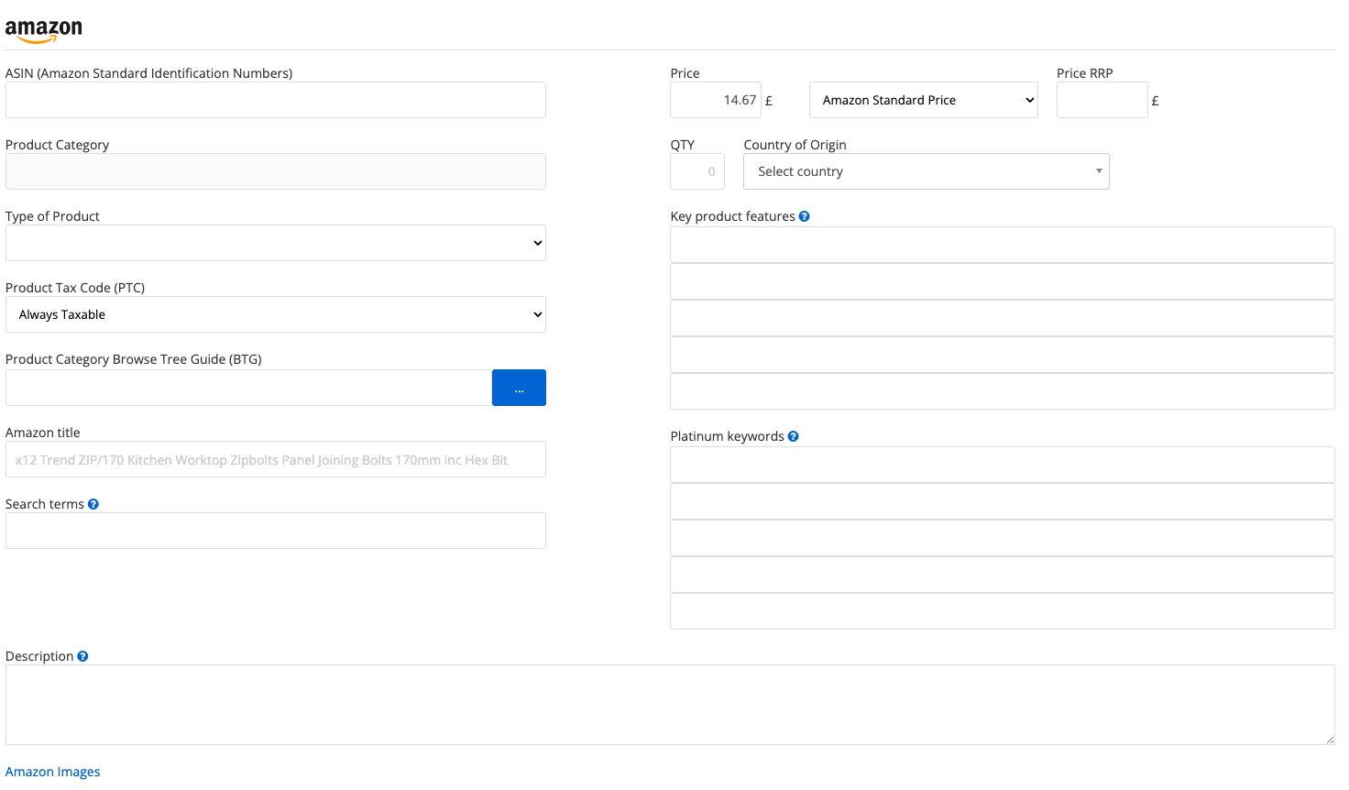Click inside the Description text area

(x=670, y=705)
